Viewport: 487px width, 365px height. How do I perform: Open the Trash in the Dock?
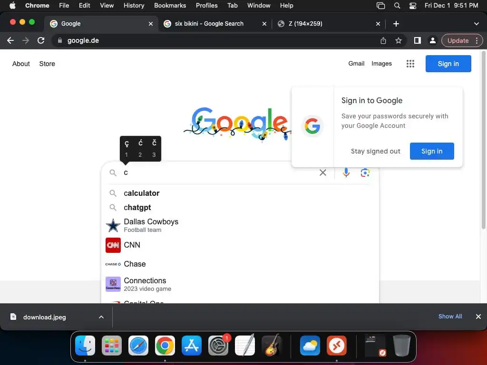coord(402,346)
